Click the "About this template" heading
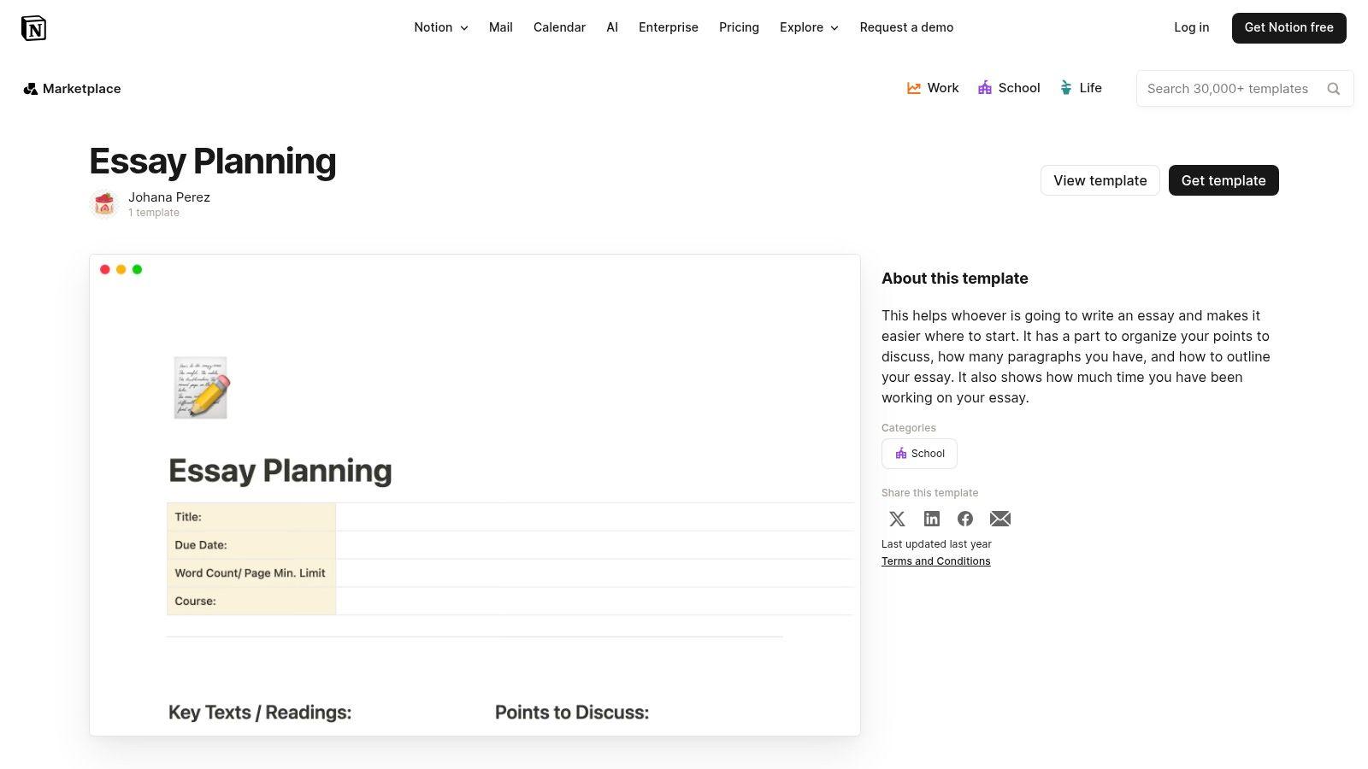 point(955,279)
